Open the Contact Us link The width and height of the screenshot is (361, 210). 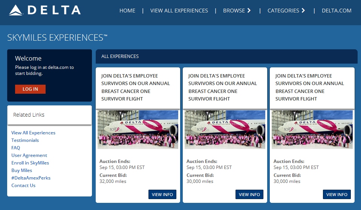click(23, 186)
